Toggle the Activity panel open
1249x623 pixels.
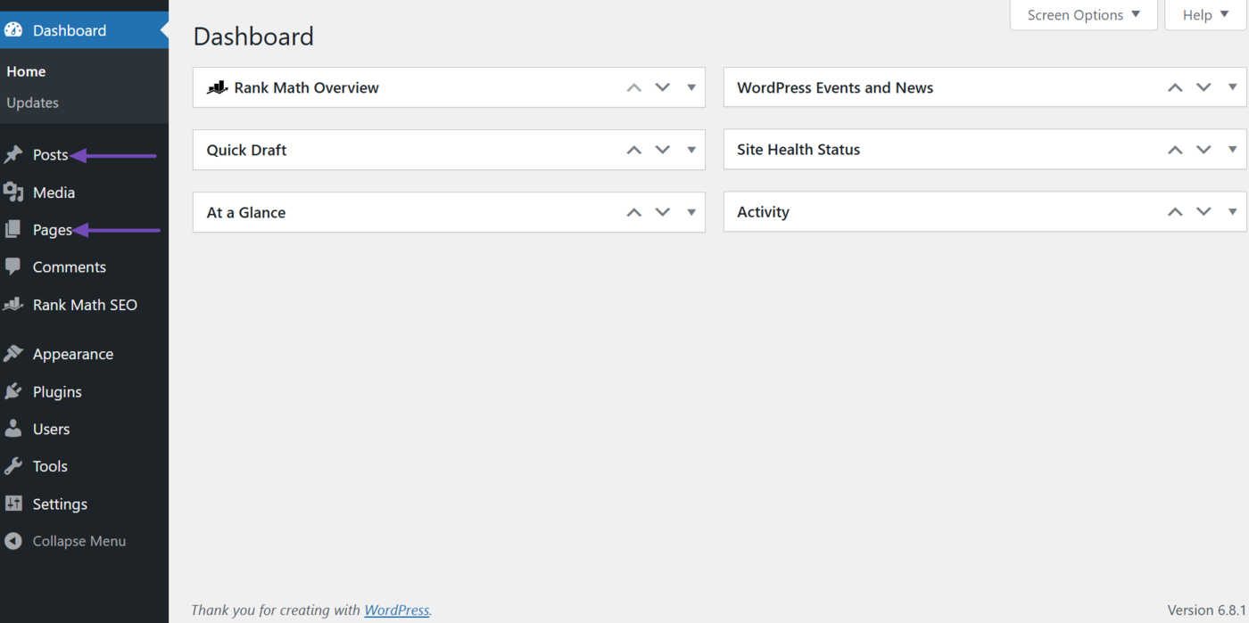click(x=1232, y=212)
